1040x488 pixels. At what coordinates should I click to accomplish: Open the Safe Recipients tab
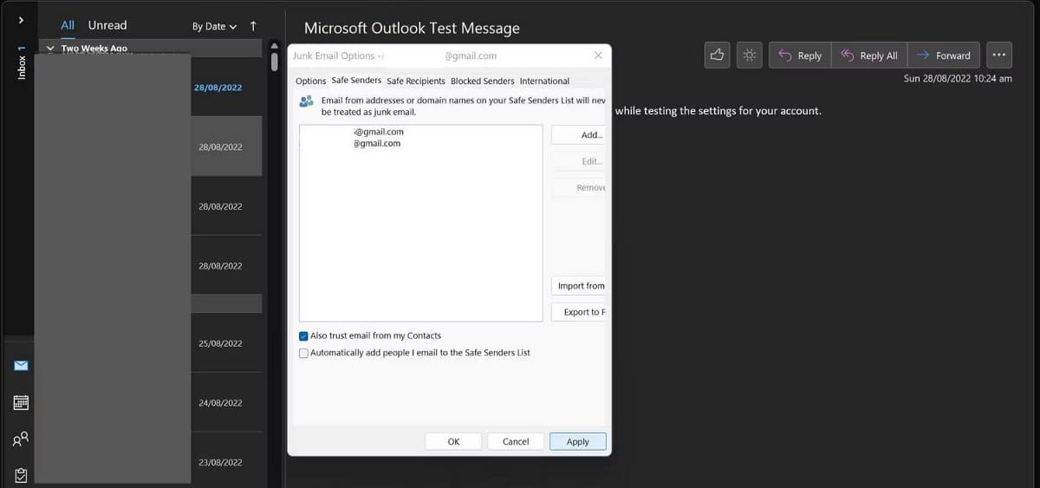pos(416,81)
